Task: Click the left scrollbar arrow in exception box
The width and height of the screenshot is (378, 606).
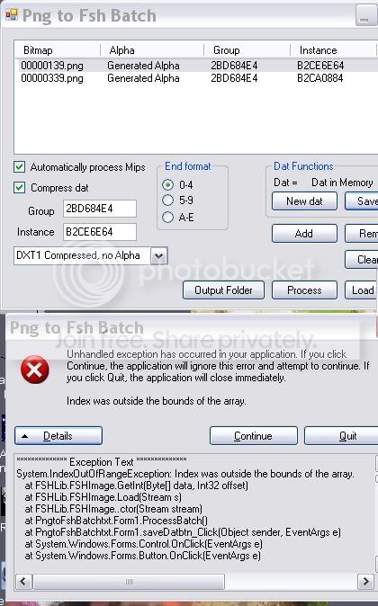Action: (x=23, y=581)
